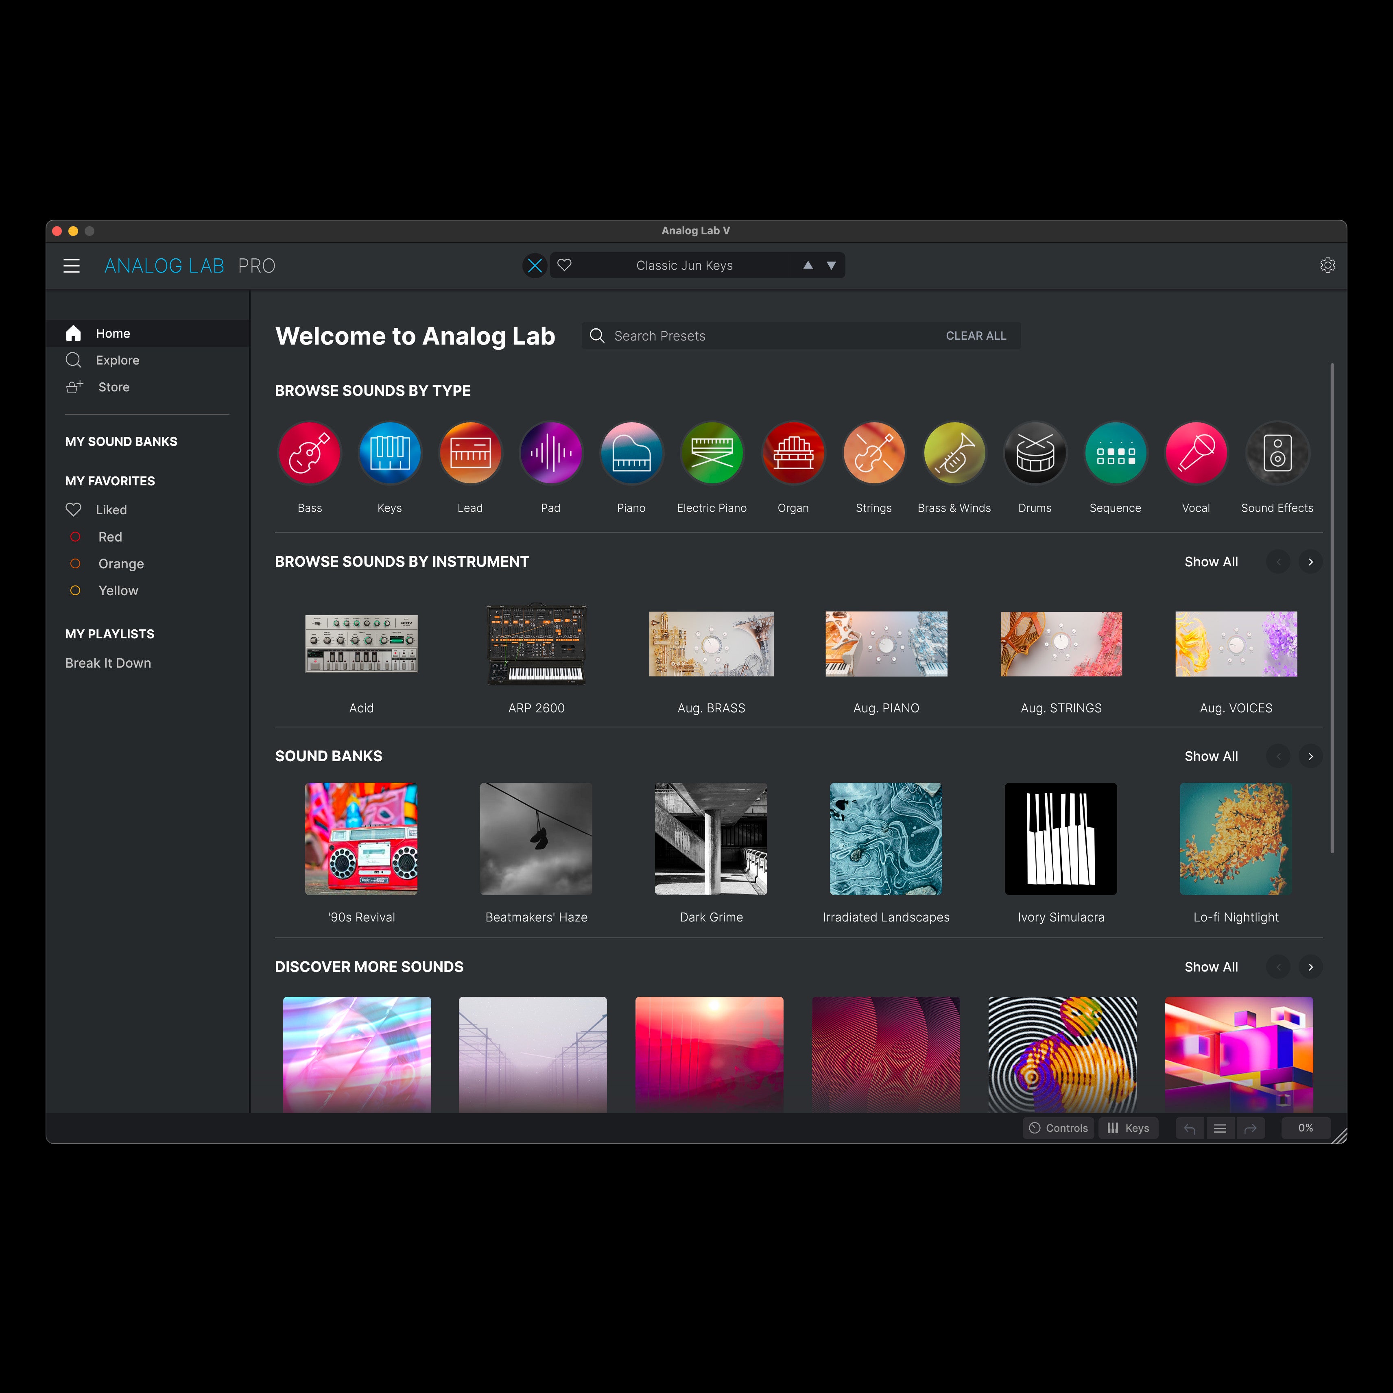
Task: Select the Electric Piano type icon
Action: click(x=712, y=453)
